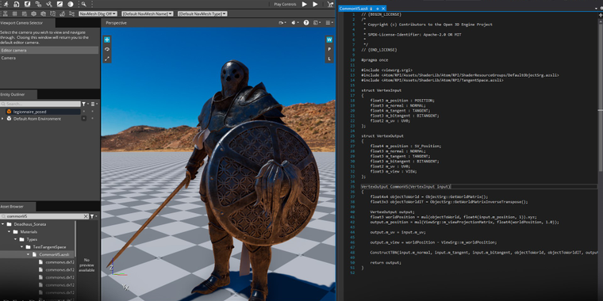This screenshot has height=301, width=603.
Task: Collapse the TestTangentSpace folder
Action: coord(21,247)
